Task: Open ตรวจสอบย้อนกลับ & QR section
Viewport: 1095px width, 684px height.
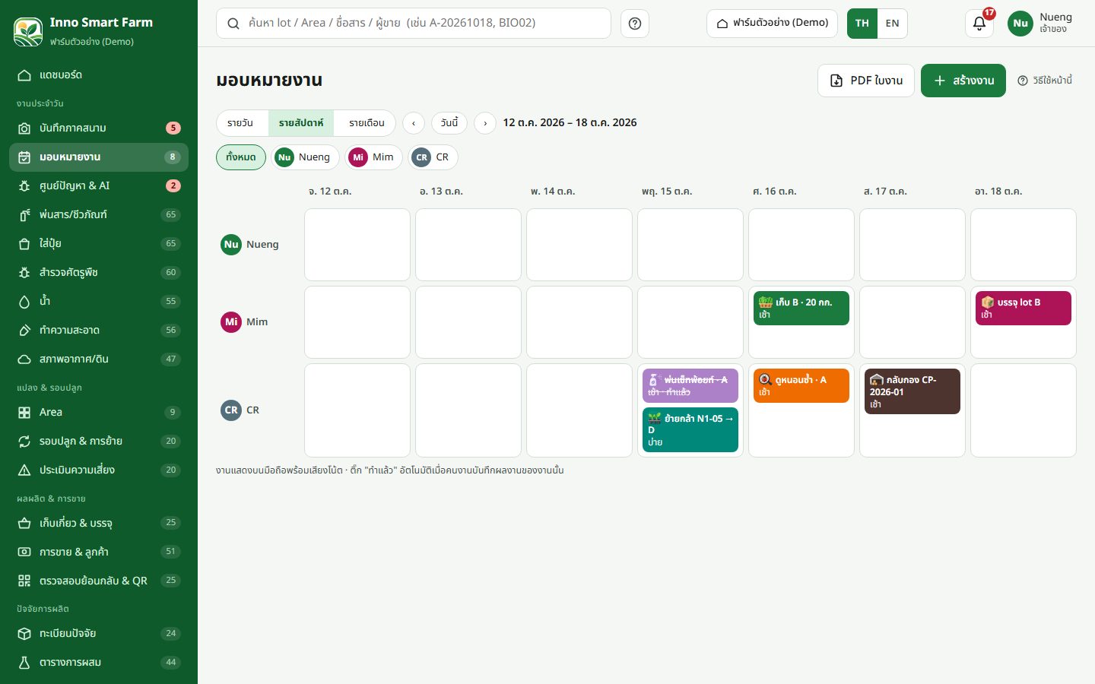Action: [x=99, y=581]
